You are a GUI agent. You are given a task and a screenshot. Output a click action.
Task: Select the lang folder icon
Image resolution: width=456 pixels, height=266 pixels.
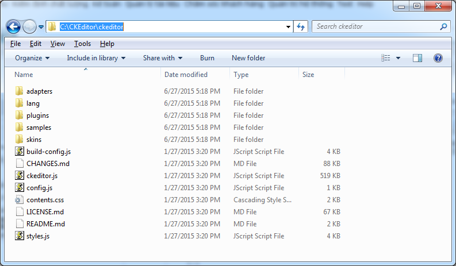tap(19, 103)
